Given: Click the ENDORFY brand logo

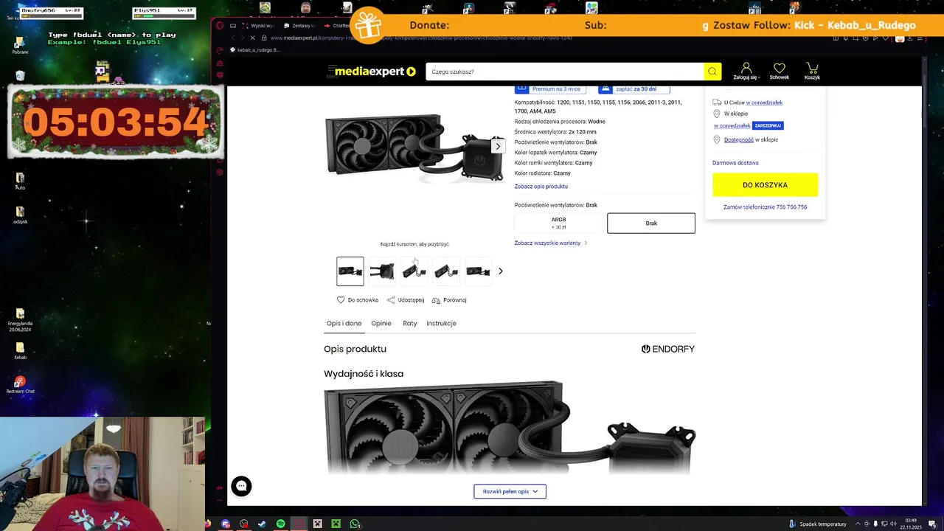Looking at the screenshot, I should coord(668,349).
